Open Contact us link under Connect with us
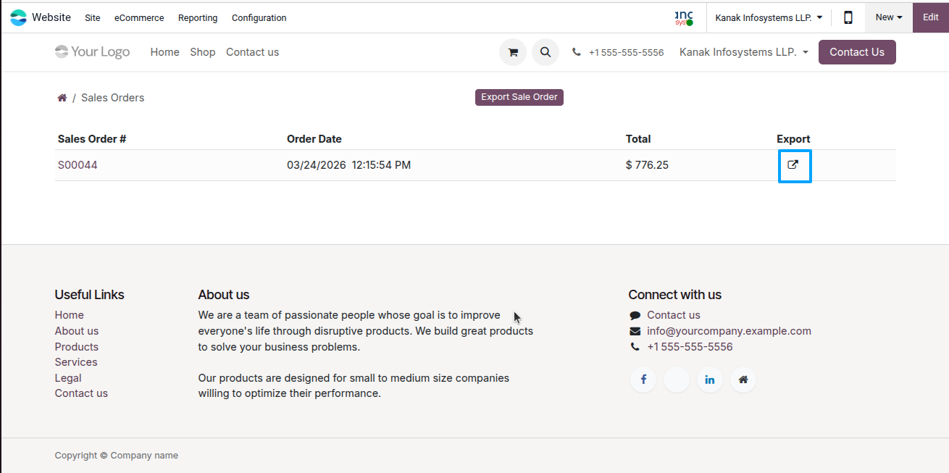Screen dimensions: 949x473 (674, 315)
